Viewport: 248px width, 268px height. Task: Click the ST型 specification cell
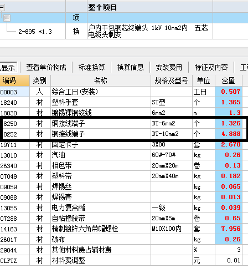click(x=172, y=102)
